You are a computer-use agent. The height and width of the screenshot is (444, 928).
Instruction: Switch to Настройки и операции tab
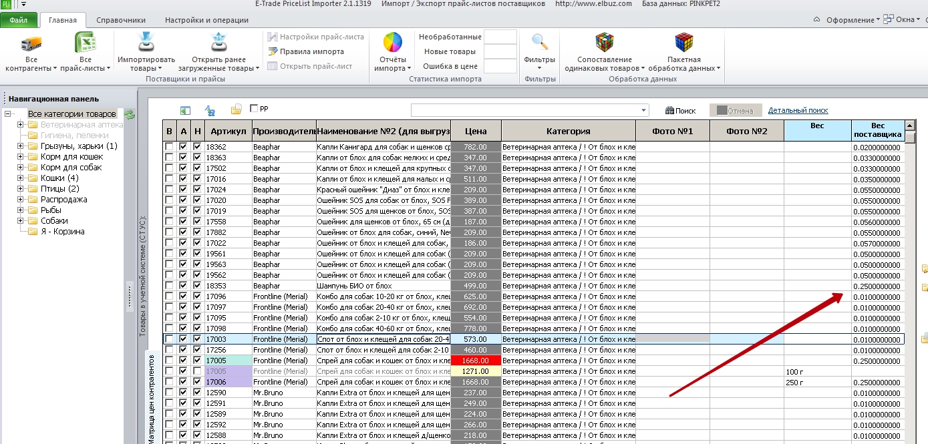coord(206,20)
